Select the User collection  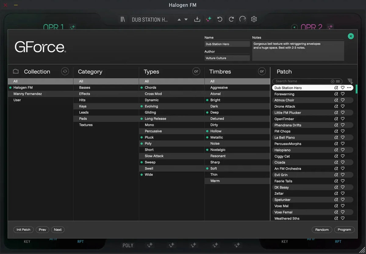coord(41,100)
